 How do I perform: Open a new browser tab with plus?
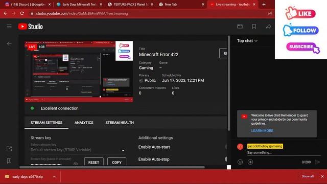click(264, 5)
